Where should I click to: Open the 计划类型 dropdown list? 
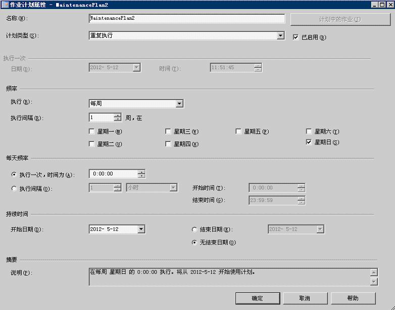(281, 36)
